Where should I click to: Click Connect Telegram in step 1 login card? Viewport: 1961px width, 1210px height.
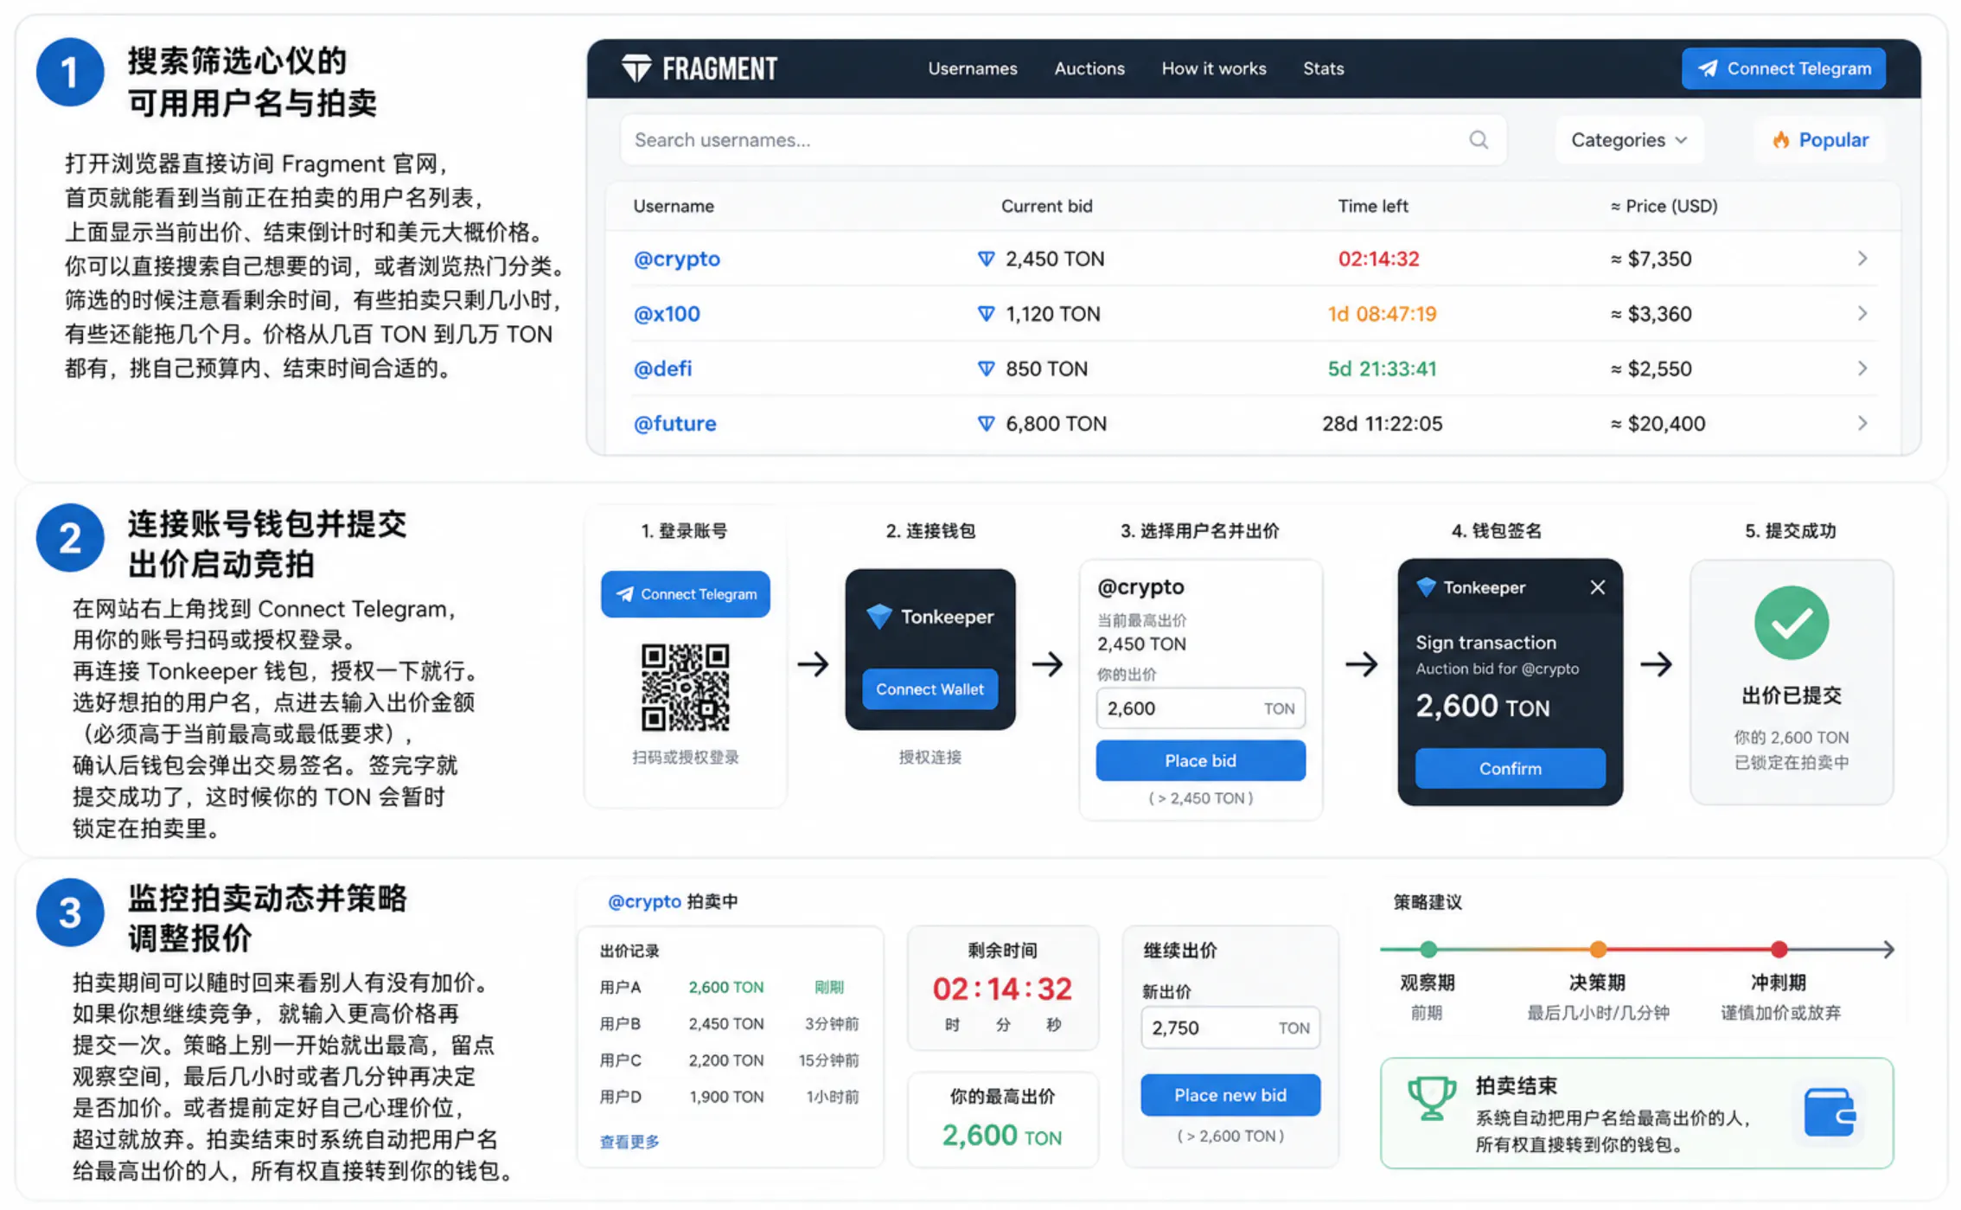pyautogui.click(x=686, y=594)
